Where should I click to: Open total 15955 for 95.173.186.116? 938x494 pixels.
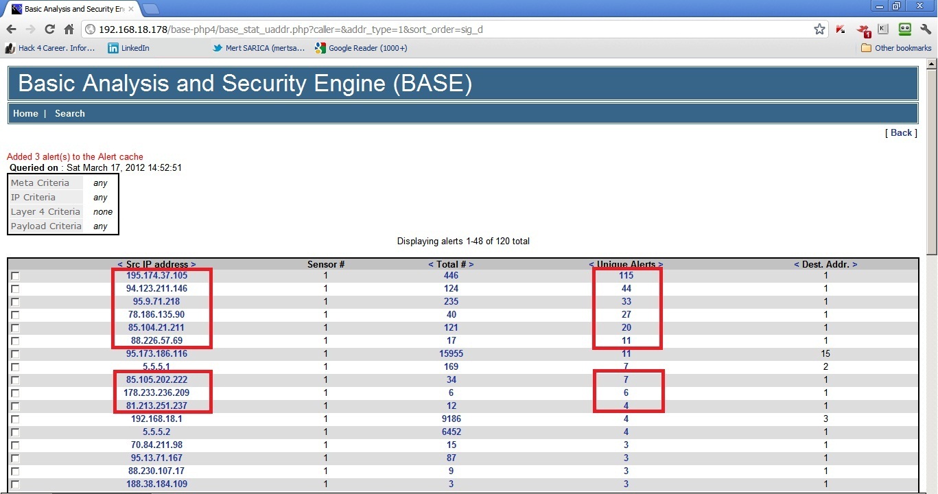tap(451, 353)
